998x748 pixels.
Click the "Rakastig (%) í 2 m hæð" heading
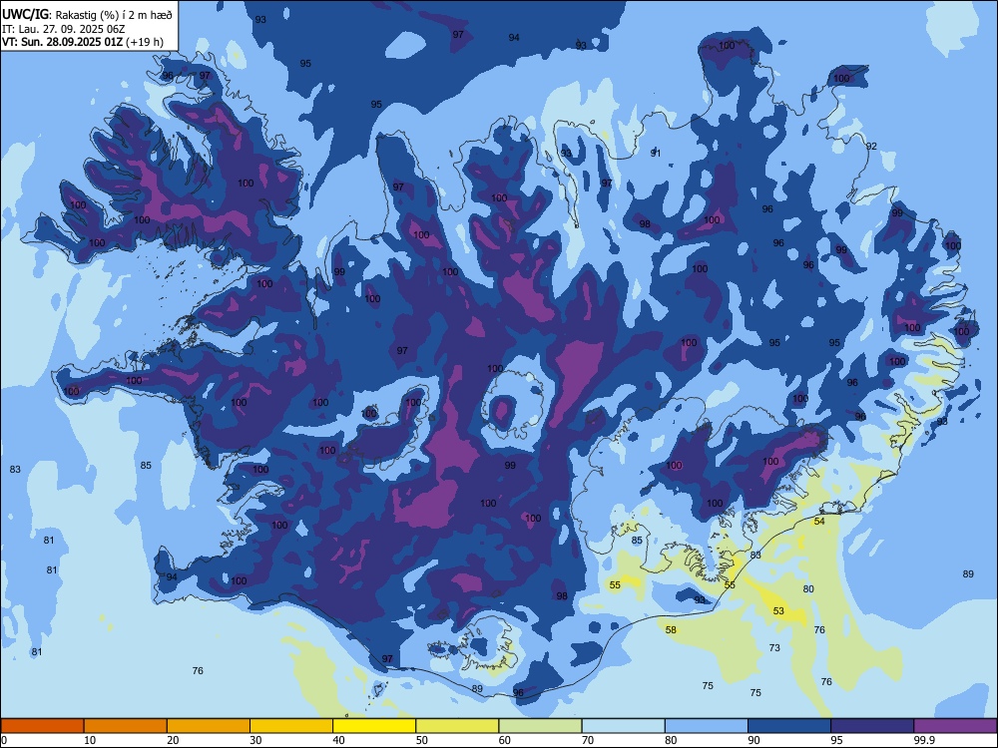coord(114,15)
